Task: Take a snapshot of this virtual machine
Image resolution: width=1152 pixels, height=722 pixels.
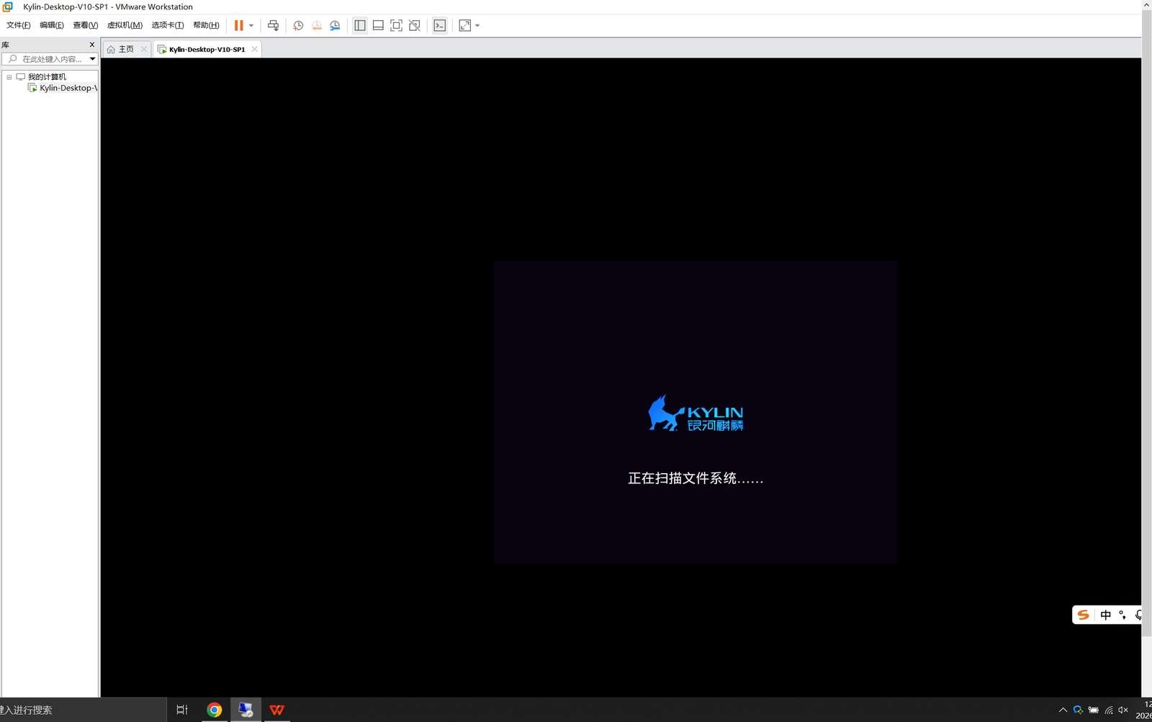Action: pyautogui.click(x=298, y=25)
